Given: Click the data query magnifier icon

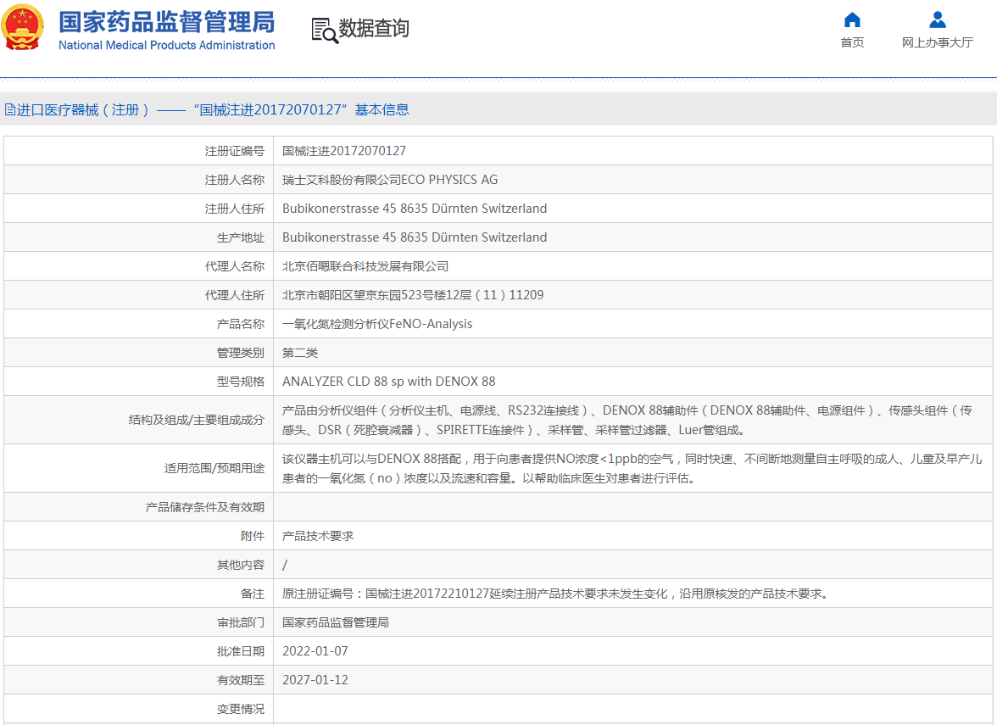Looking at the screenshot, I should 324,30.
